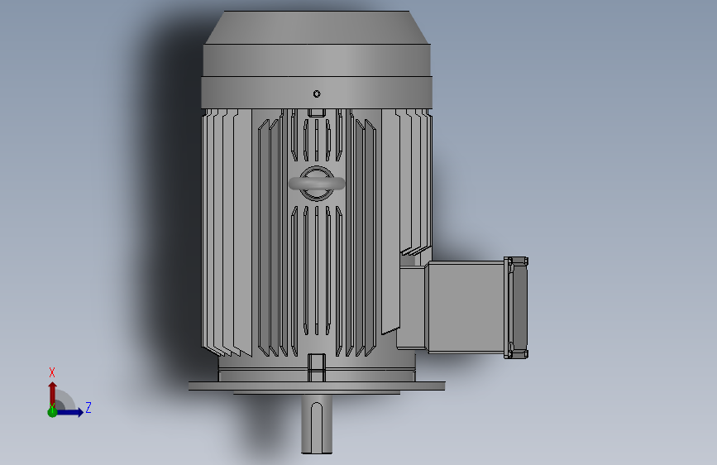
Task: Select the lifting eye bolt on the motor housing
Action: tap(317, 184)
